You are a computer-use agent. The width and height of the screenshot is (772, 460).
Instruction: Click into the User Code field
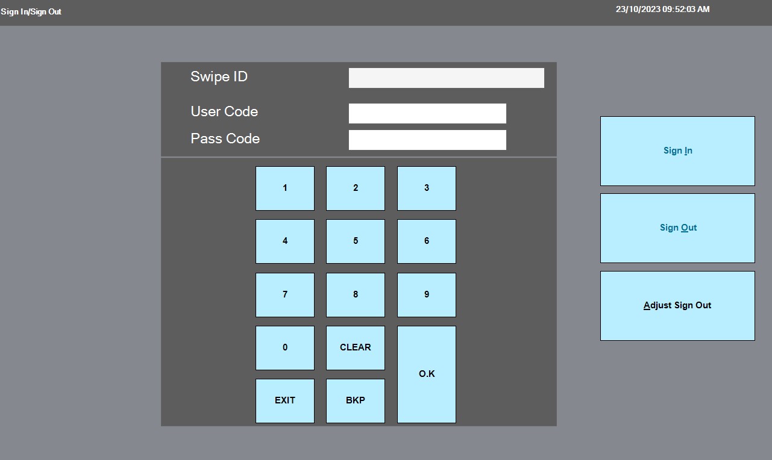(427, 114)
